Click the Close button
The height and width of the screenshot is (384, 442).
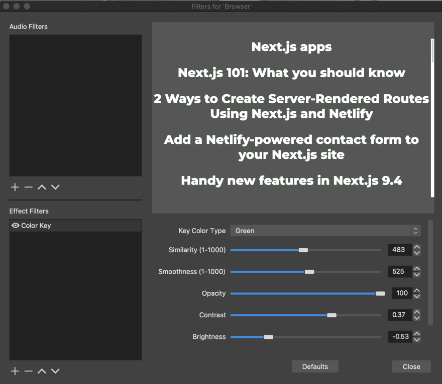point(411,366)
